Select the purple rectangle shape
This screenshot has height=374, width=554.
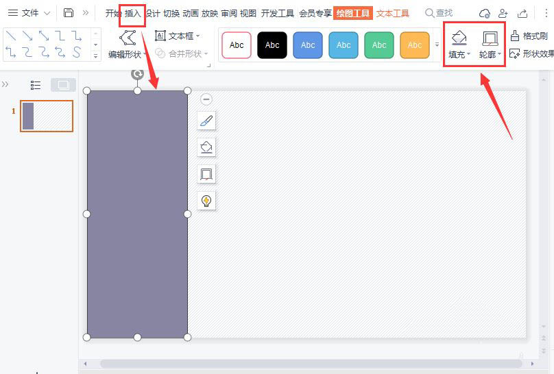(x=137, y=214)
